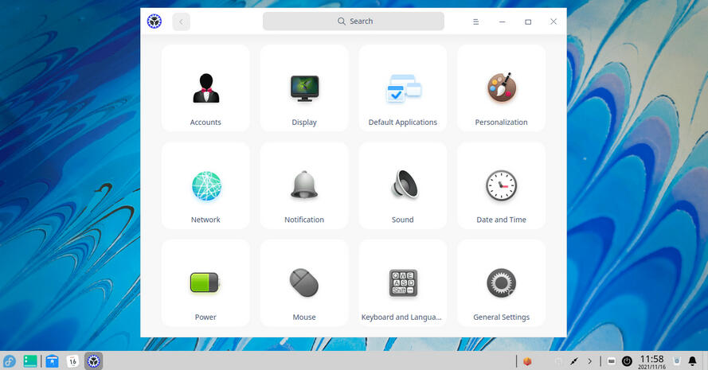The width and height of the screenshot is (708, 370).
Task: Open Date and Time settings
Action: tap(501, 186)
